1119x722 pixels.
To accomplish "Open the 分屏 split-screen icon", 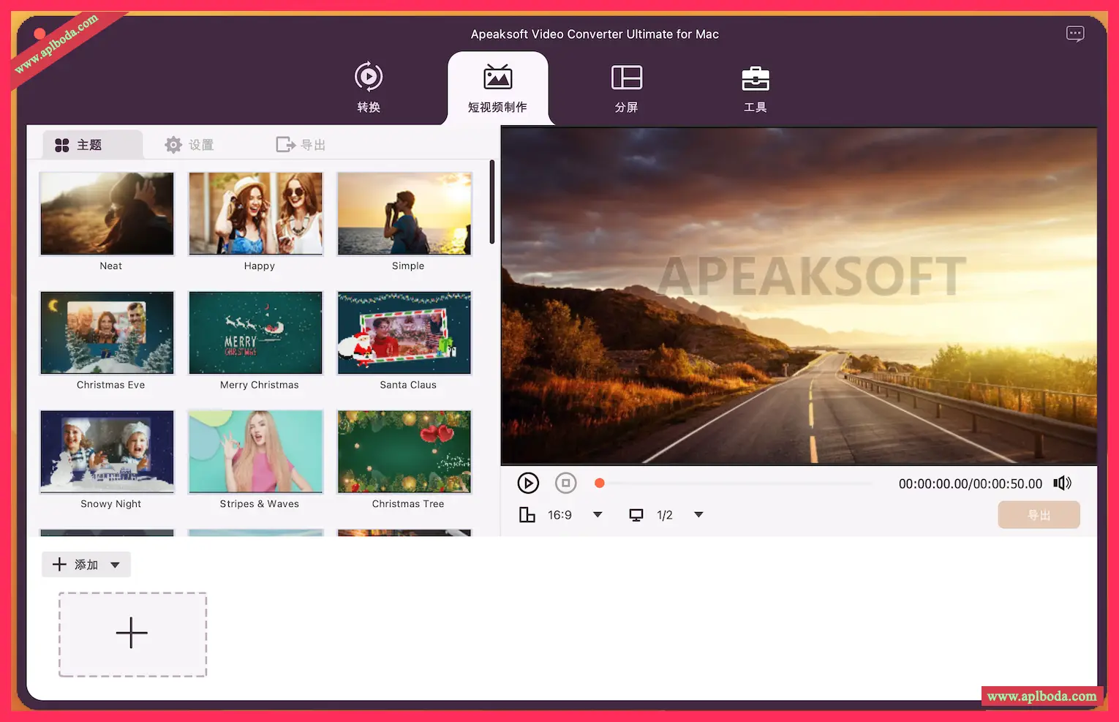I will point(626,78).
